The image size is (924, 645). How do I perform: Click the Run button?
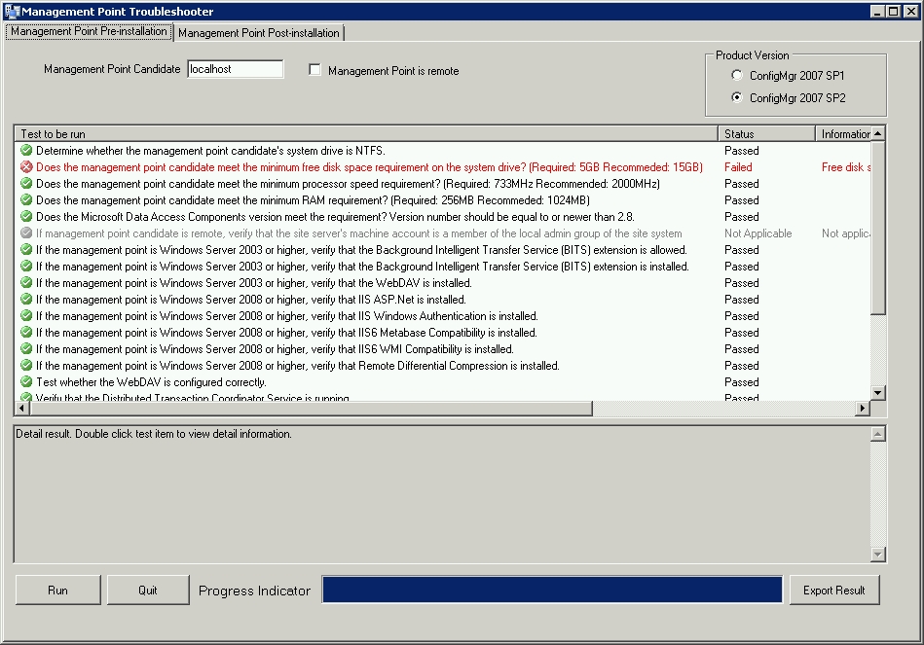pyautogui.click(x=57, y=591)
